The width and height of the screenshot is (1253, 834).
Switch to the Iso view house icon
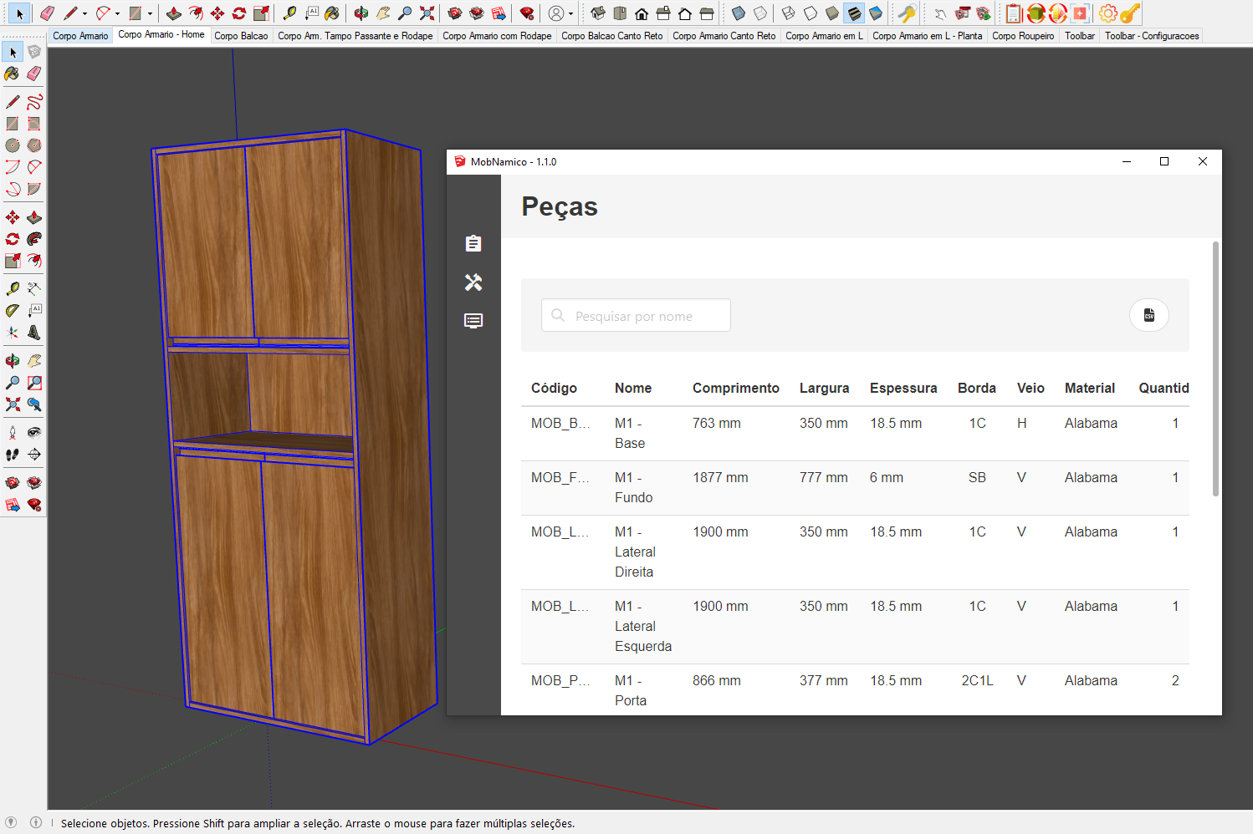(x=598, y=13)
